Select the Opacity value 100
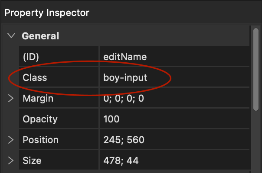The height and width of the screenshot is (173, 262). 111,119
